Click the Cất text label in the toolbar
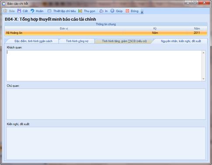The width and height of the screenshot is (212, 165). pyautogui.click(x=25, y=11)
